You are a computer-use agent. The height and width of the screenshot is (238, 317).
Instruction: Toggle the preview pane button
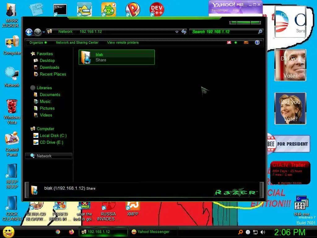[x=246, y=42]
